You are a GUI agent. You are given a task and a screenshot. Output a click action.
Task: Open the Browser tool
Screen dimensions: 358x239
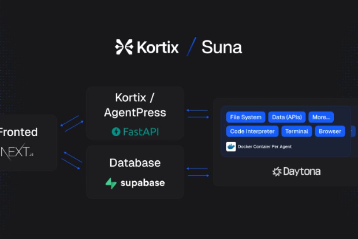330,131
